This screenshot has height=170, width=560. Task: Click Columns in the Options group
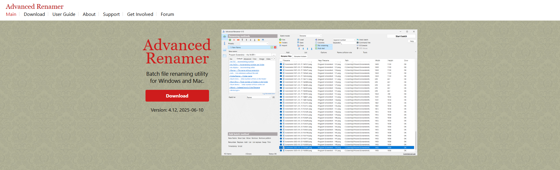coord(320,43)
